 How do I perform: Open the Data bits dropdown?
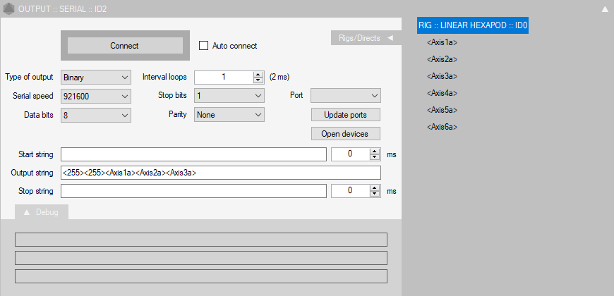click(96, 115)
